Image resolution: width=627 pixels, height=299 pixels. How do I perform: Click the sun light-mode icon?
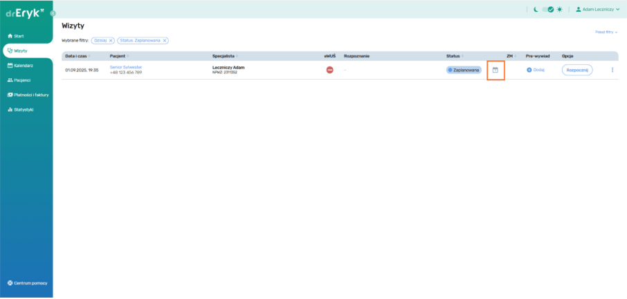tap(560, 9)
